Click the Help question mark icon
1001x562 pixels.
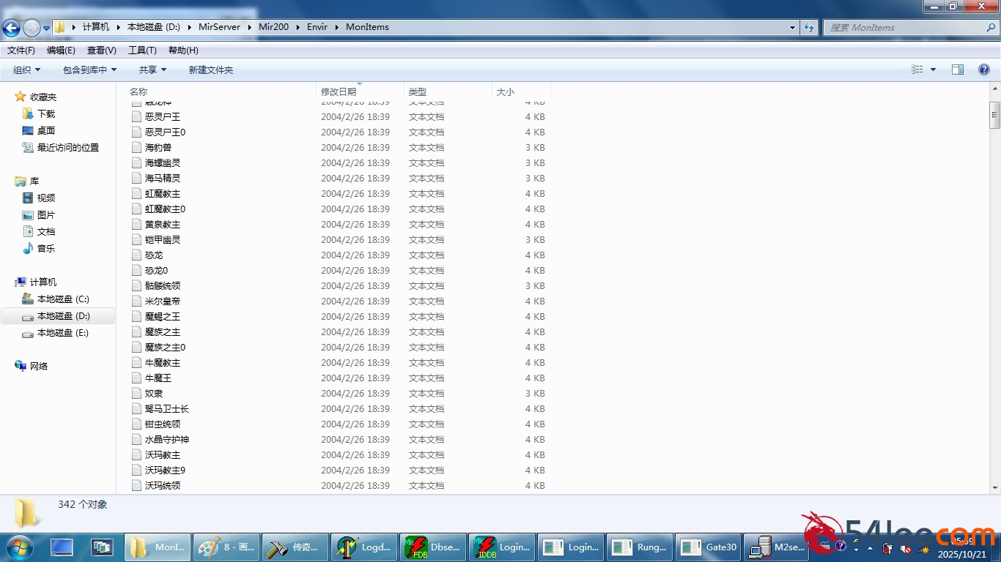click(x=984, y=70)
